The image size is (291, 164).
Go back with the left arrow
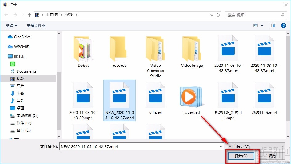(6, 15)
